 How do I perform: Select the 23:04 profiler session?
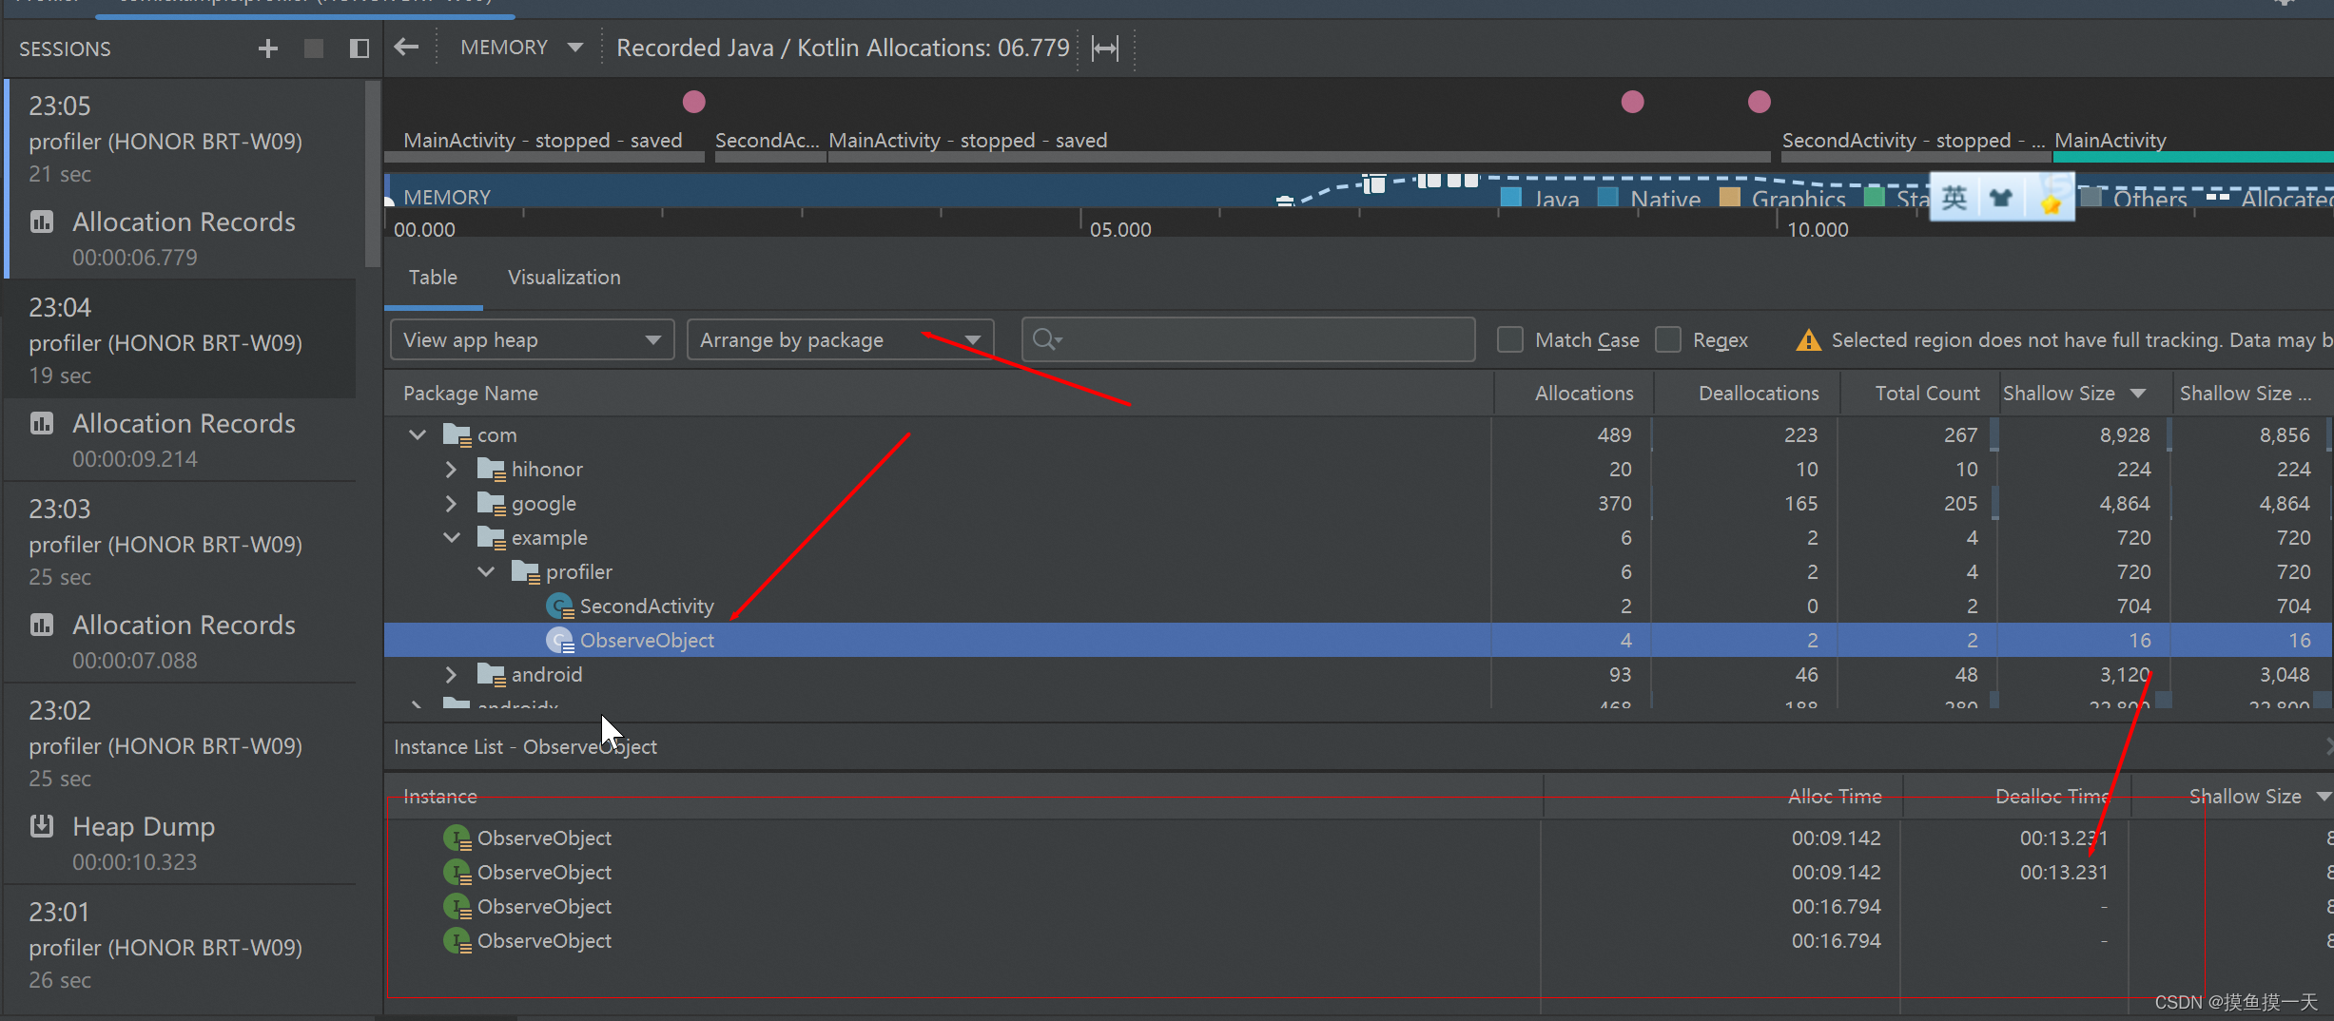click(181, 340)
